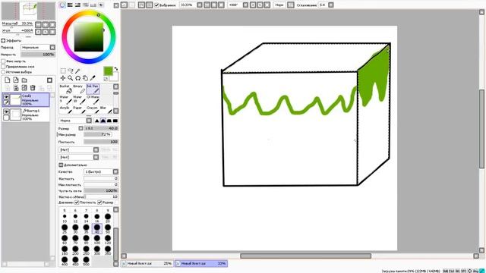Create a new layer folder
This screenshot has height=273, width=486.
click(24, 80)
